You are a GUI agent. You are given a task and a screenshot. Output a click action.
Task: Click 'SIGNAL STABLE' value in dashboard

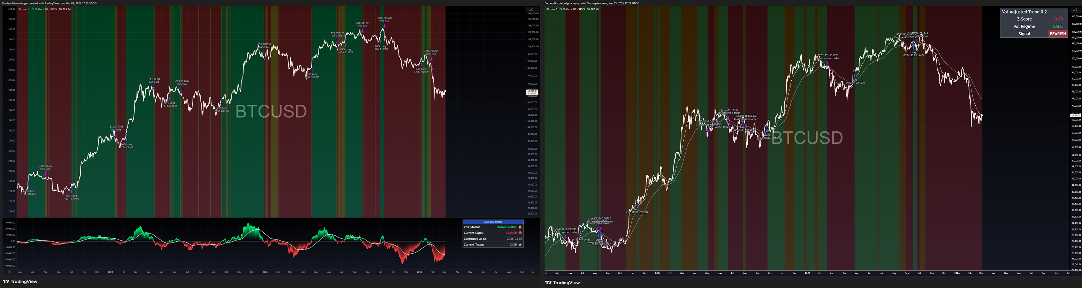click(x=506, y=227)
